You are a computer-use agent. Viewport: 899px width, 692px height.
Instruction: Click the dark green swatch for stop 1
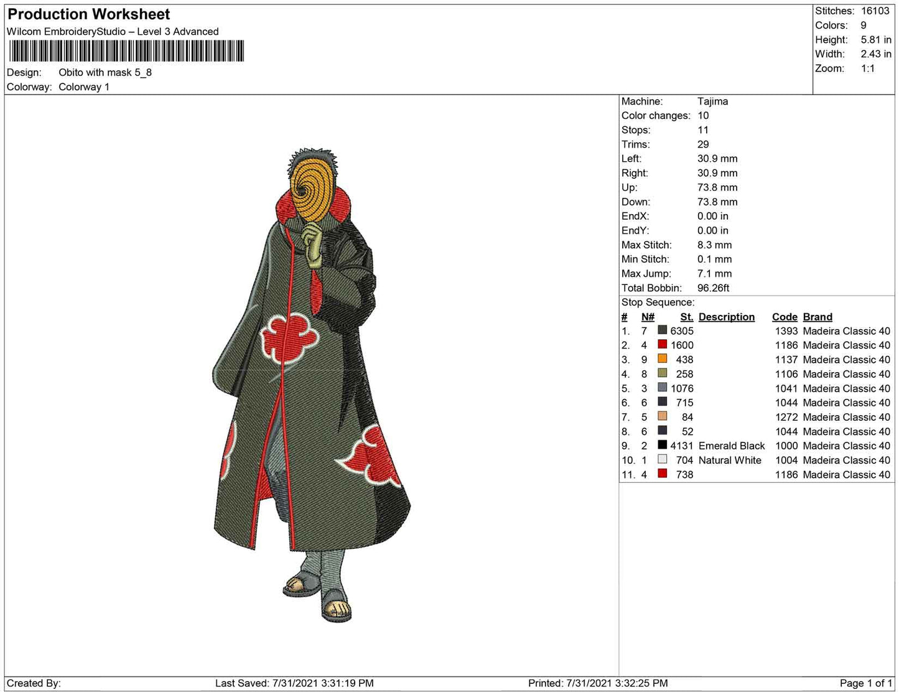662,330
